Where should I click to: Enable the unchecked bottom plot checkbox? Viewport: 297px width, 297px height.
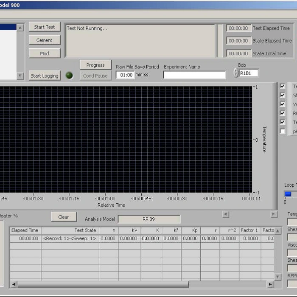pos(282,132)
